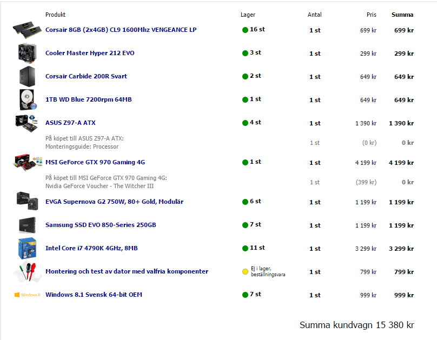Viewport: 437px width, 340px height.
Task: Open the Cooler Master Hyper 212 EVO link
Action: pyautogui.click(x=90, y=53)
